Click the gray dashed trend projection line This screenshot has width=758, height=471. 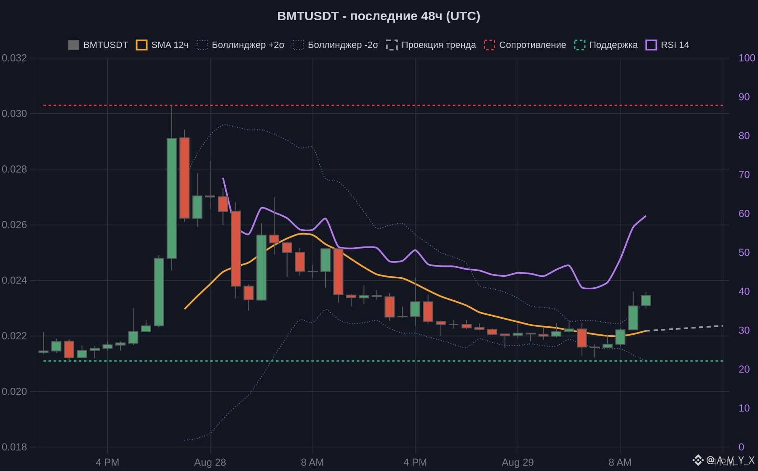click(685, 328)
